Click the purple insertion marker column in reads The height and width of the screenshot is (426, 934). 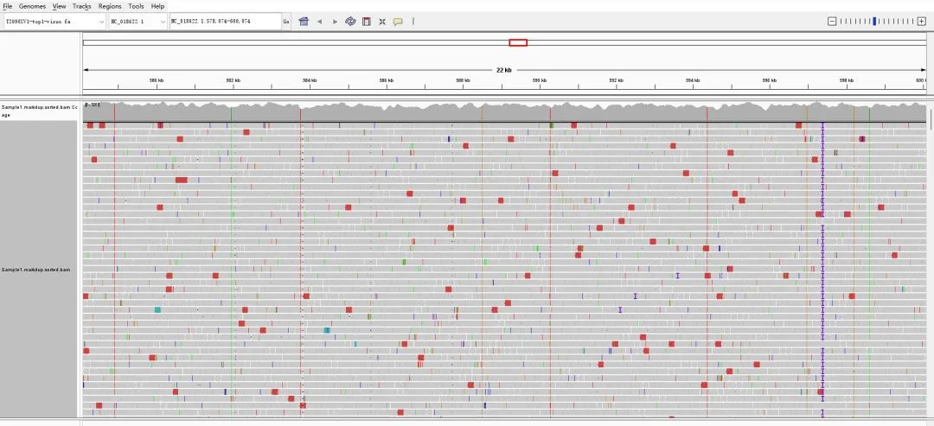[822, 268]
